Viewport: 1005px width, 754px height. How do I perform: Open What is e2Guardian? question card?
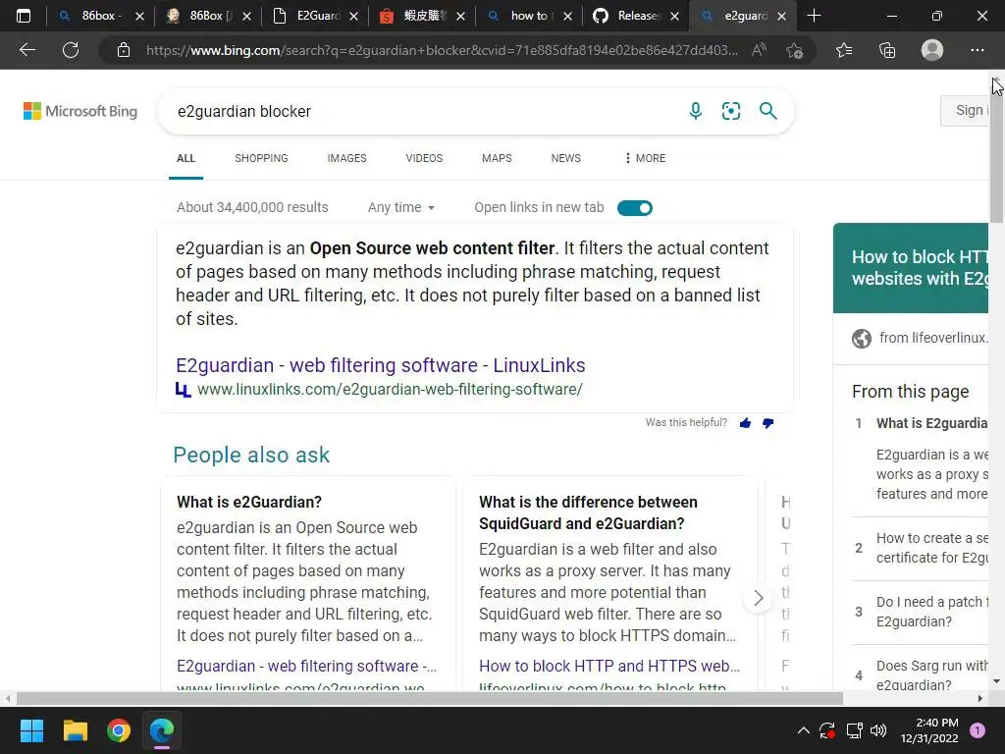[x=249, y=502]
